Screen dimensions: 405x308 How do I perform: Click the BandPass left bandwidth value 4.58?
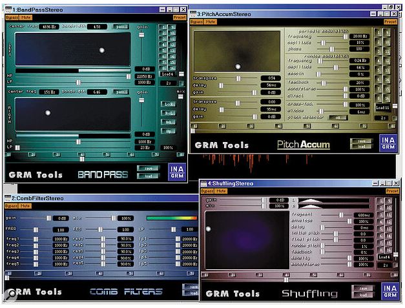point(97,26)
